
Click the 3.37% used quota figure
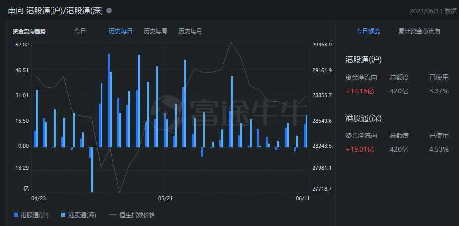tap(438, 91)
